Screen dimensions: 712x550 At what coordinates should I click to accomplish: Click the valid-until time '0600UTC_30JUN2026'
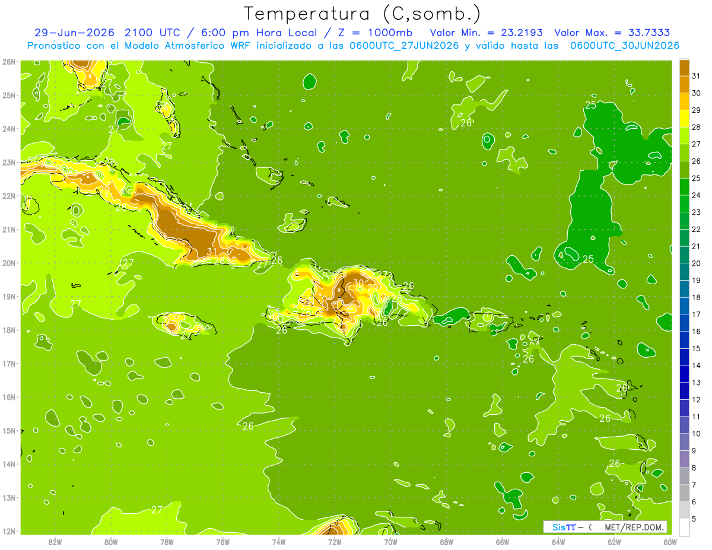[625, 46]
